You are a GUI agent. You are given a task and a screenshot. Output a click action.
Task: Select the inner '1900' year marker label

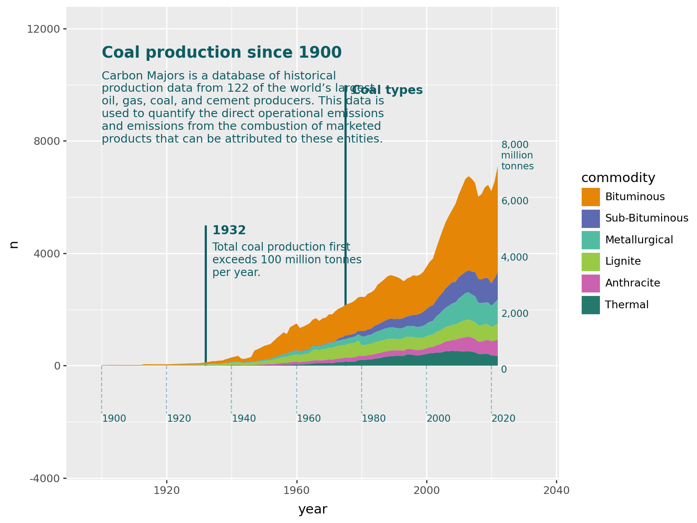click(114, 419)
